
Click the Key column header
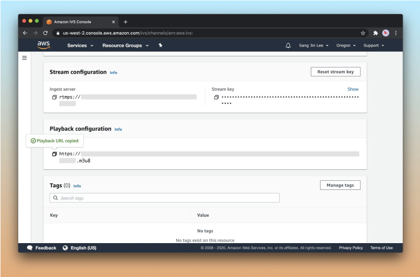point(54,215)
